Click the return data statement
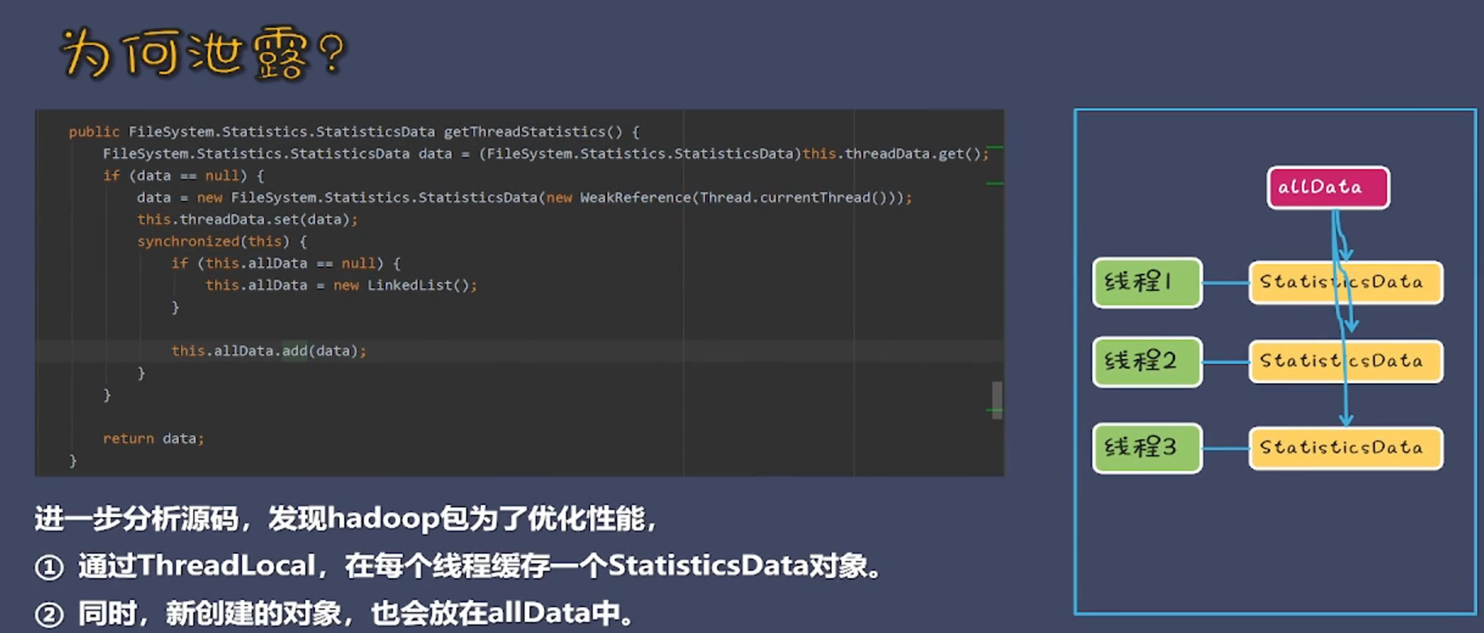Viewport: 1484px width, 633px height. coord(153,439)
